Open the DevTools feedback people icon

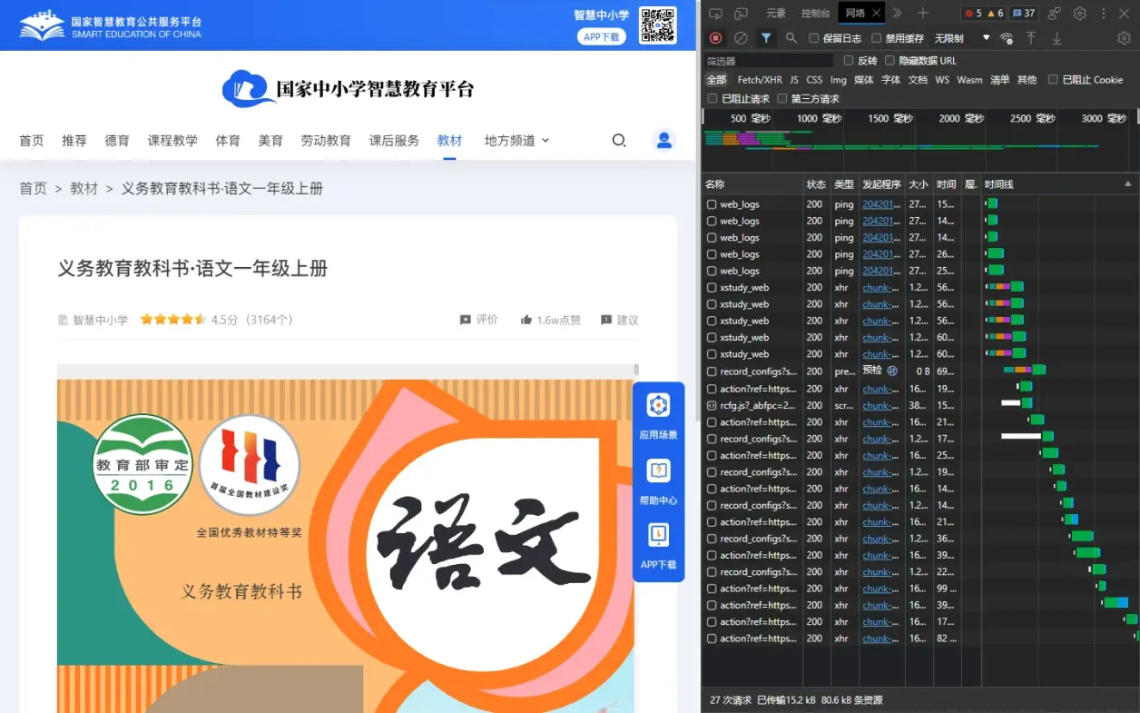point(1055,14)
